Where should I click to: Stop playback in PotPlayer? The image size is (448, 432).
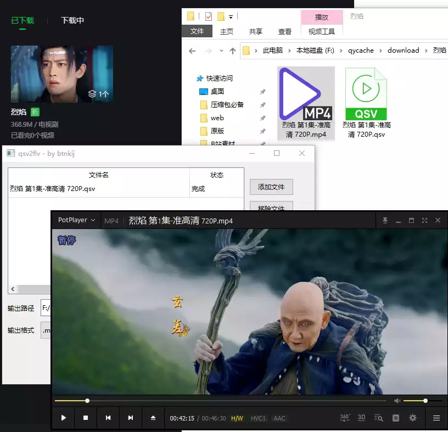point(86,418)
